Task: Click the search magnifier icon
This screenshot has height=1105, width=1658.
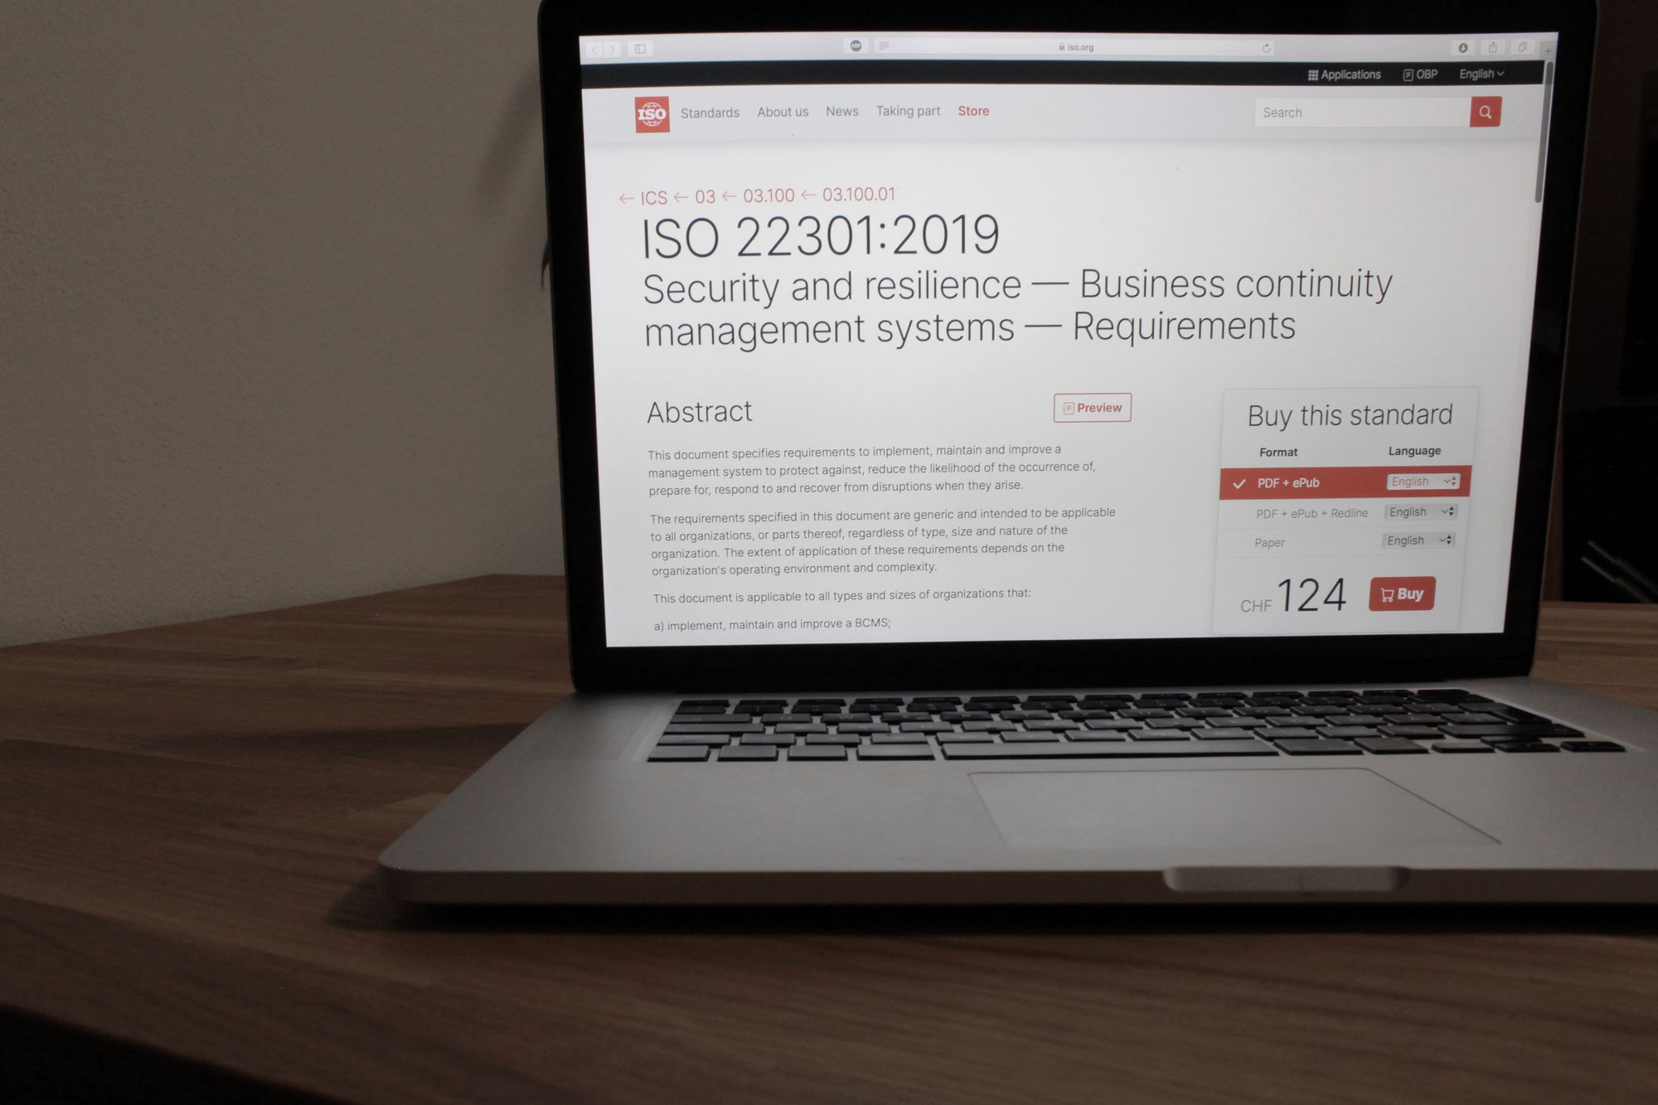Action: point(1486,112)
